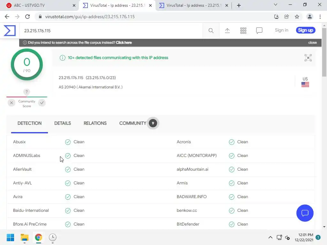Open the Chrome profile avatar icon

tap(310, 17)
